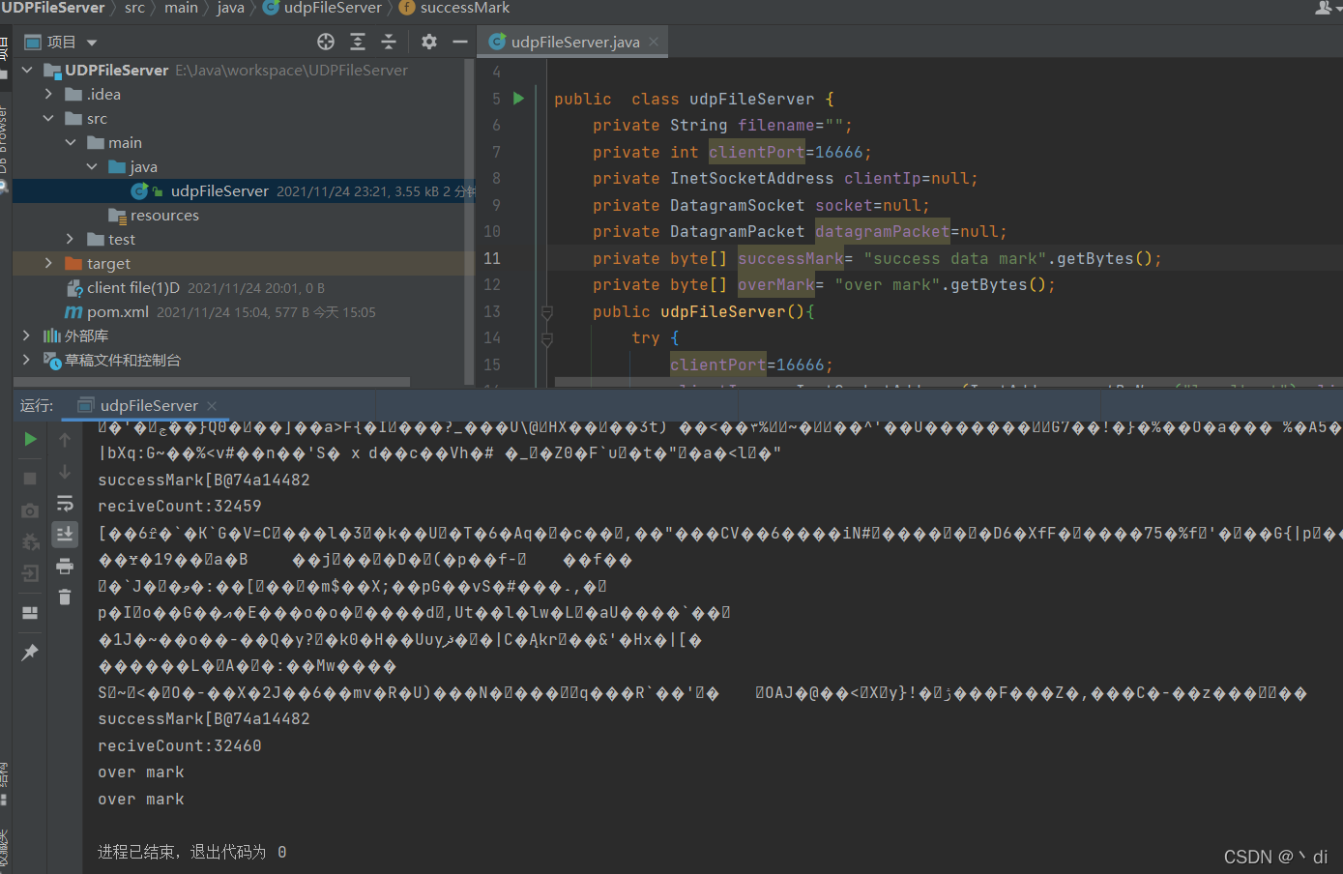Expand the .idea folder
The image size is (1343, 874).
pyautogui.click(x=48, y=94)
